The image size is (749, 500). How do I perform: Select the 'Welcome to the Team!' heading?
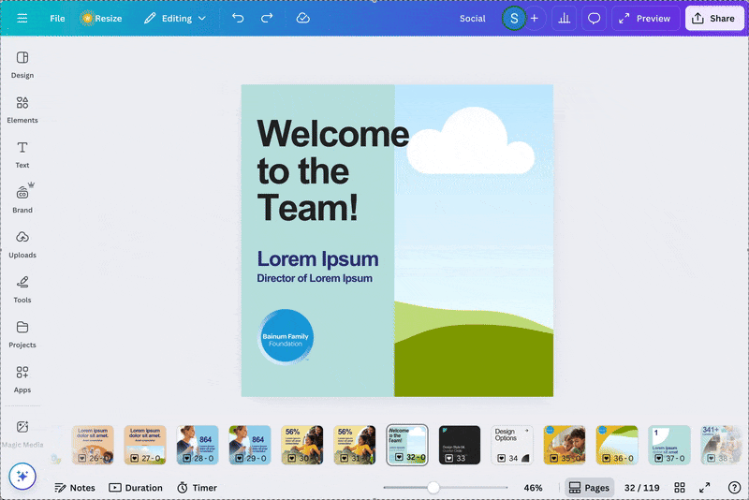click(332, 170)
